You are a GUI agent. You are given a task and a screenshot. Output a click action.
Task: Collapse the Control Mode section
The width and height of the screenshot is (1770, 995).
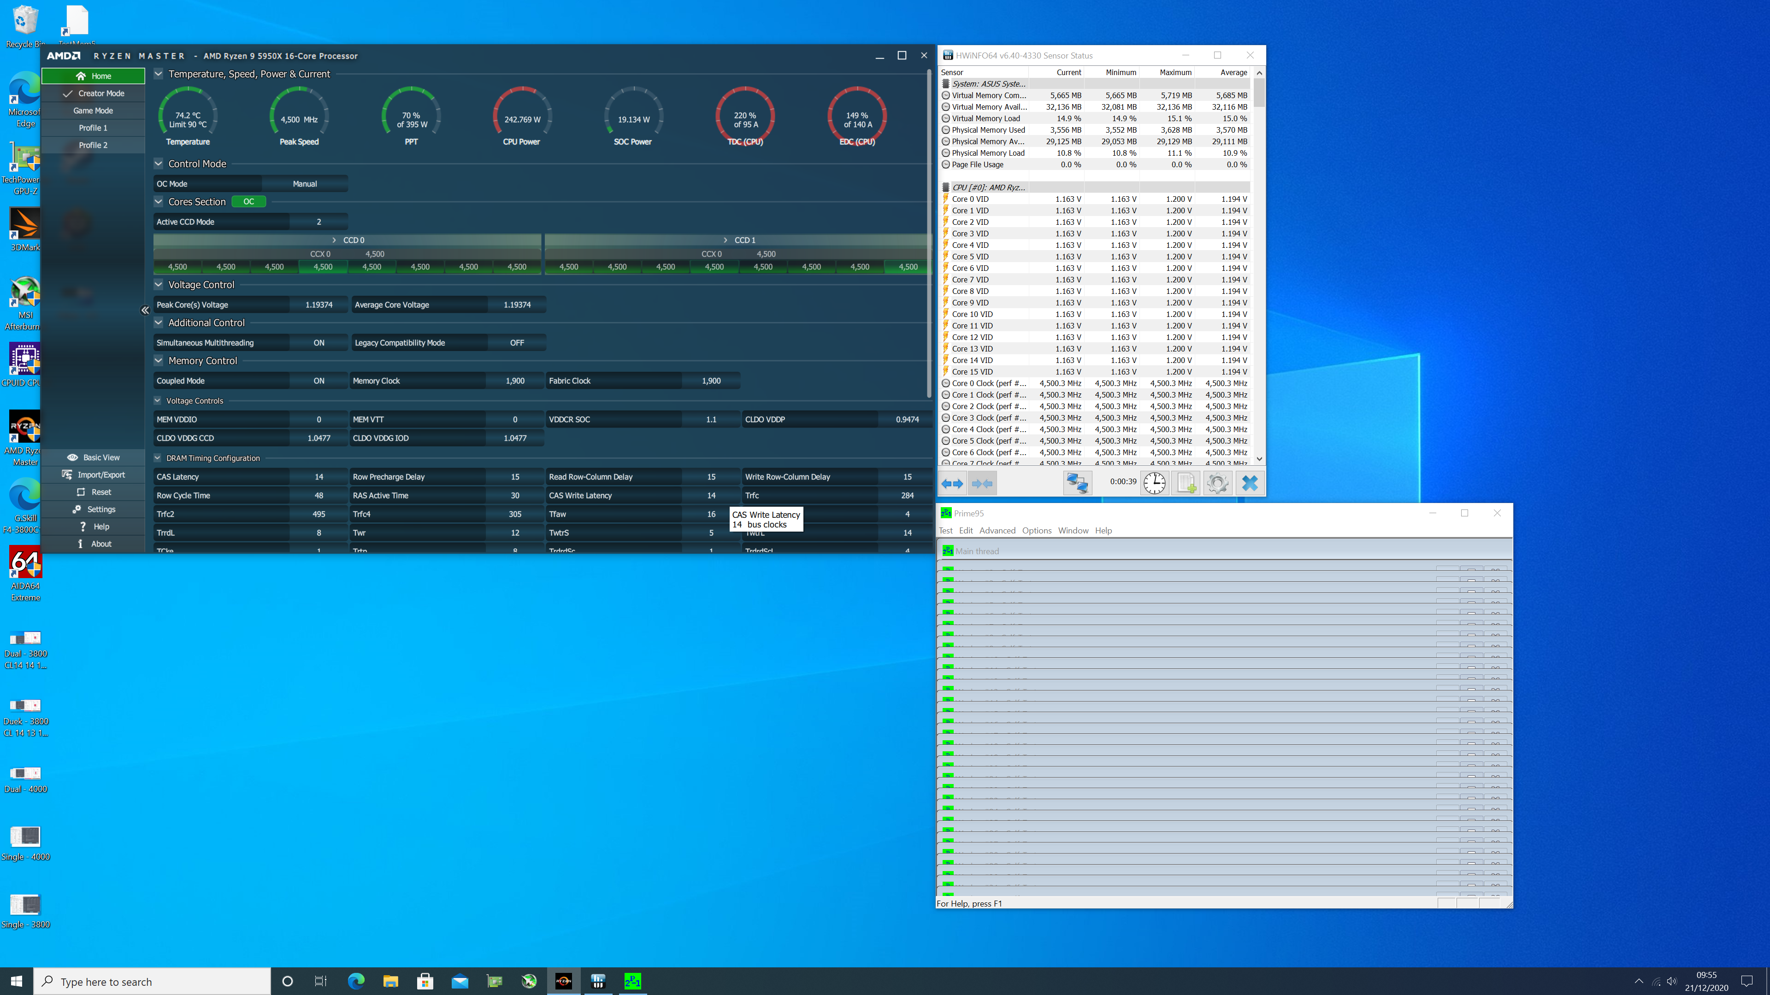(159, 164)
